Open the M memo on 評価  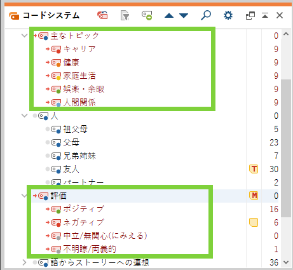pos(254,196)
